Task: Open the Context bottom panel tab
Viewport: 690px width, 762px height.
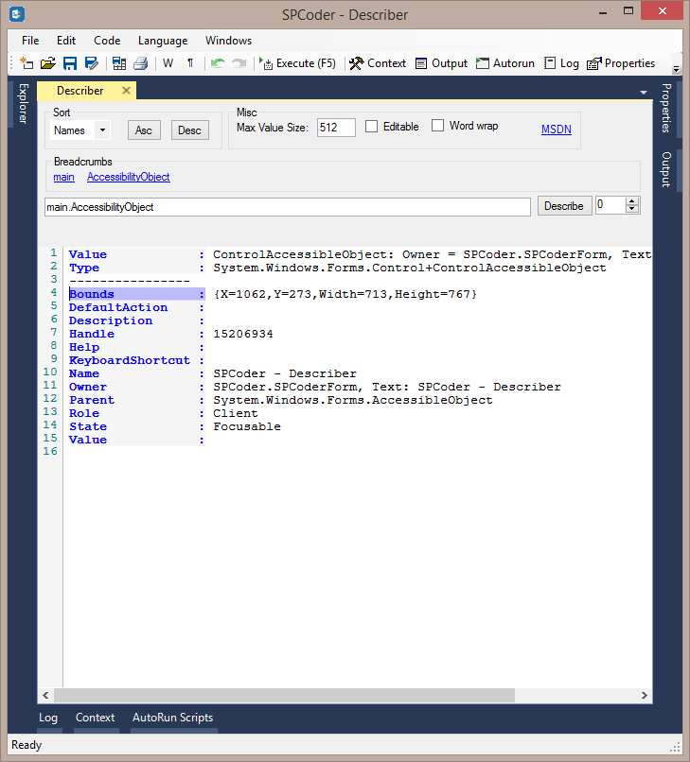Action: pyautogui.click(x=96, y=718)
